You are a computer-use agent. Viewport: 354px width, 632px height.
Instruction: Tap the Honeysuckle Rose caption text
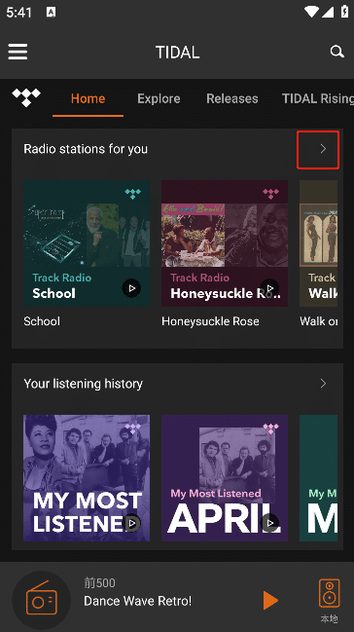tap(210, 321)
